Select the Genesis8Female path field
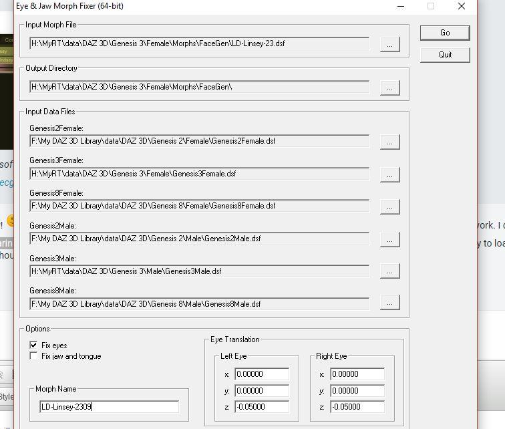The image size is (505, 429). (199, 206)
